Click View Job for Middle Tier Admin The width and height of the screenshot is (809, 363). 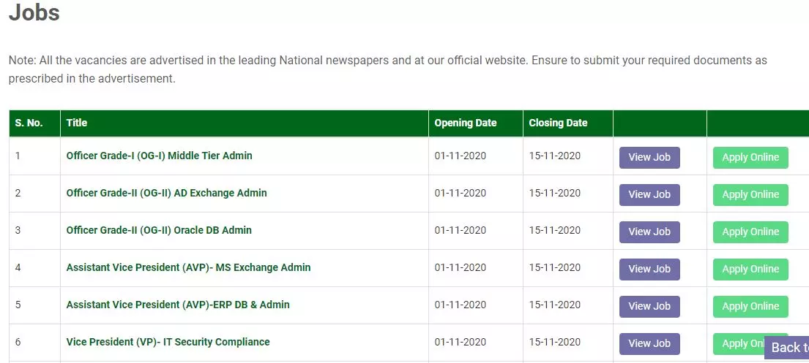point(649,158)
